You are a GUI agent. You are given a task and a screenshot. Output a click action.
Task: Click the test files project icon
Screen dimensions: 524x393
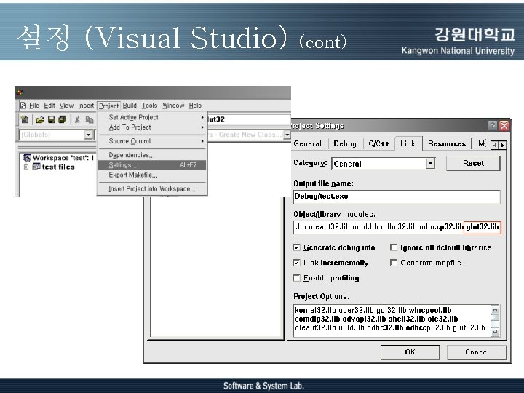point(36,167)
